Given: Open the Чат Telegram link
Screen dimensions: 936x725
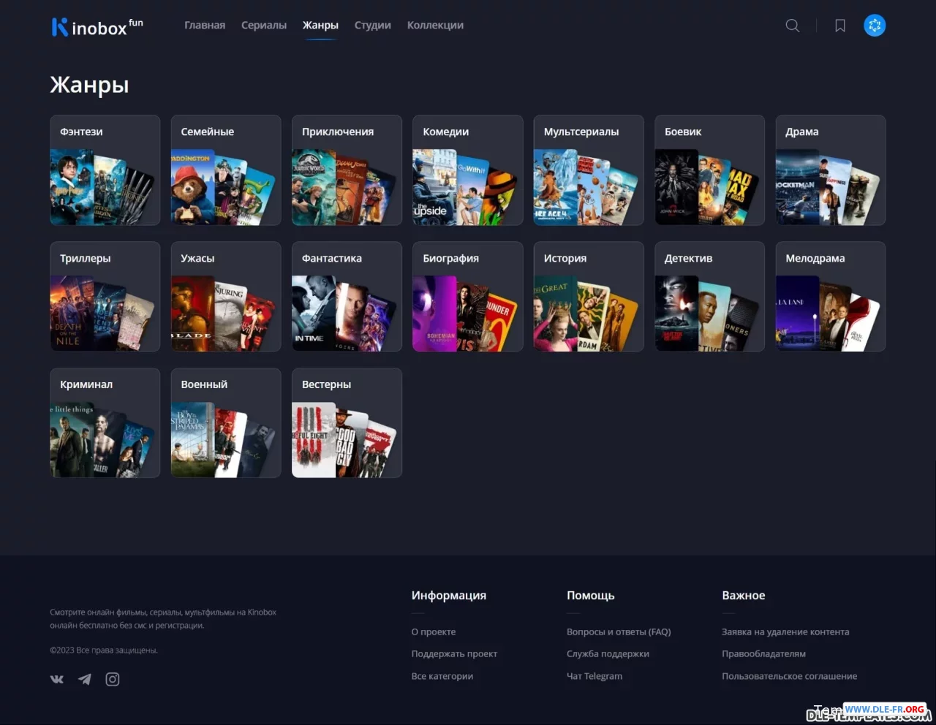Looking at the screenshot, I should point(595,676).
